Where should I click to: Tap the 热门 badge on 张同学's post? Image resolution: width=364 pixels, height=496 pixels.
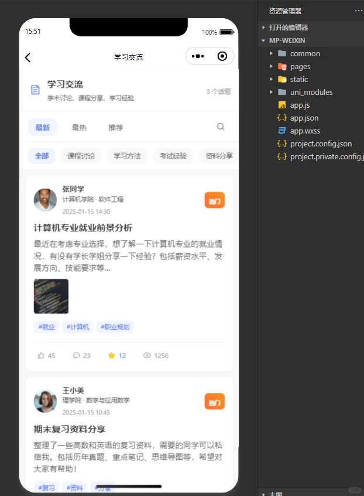click(x=215, y=200)
